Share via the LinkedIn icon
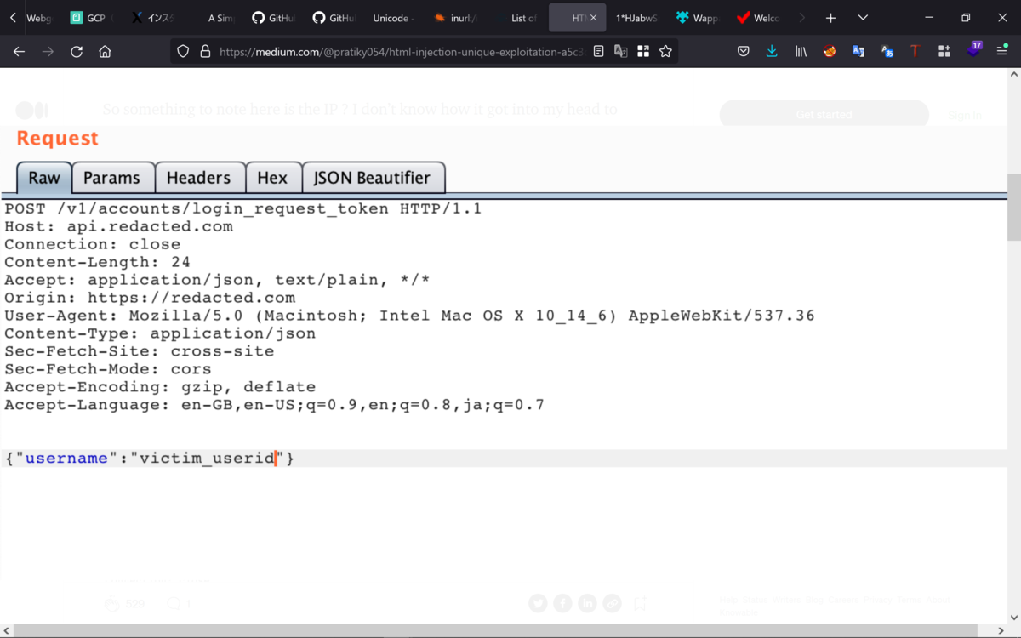Screen dimensions: 1021x638 click(587, 603)
